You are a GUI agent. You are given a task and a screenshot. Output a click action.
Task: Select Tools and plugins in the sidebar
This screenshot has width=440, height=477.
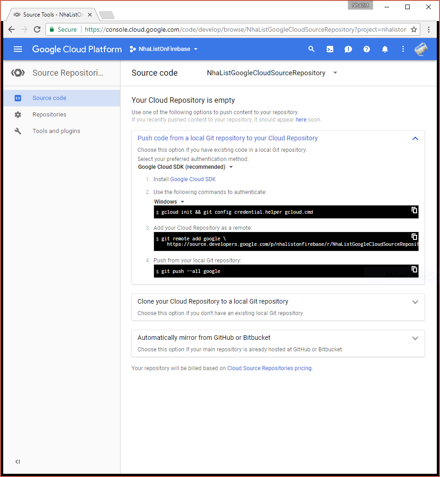coord(62,131)
